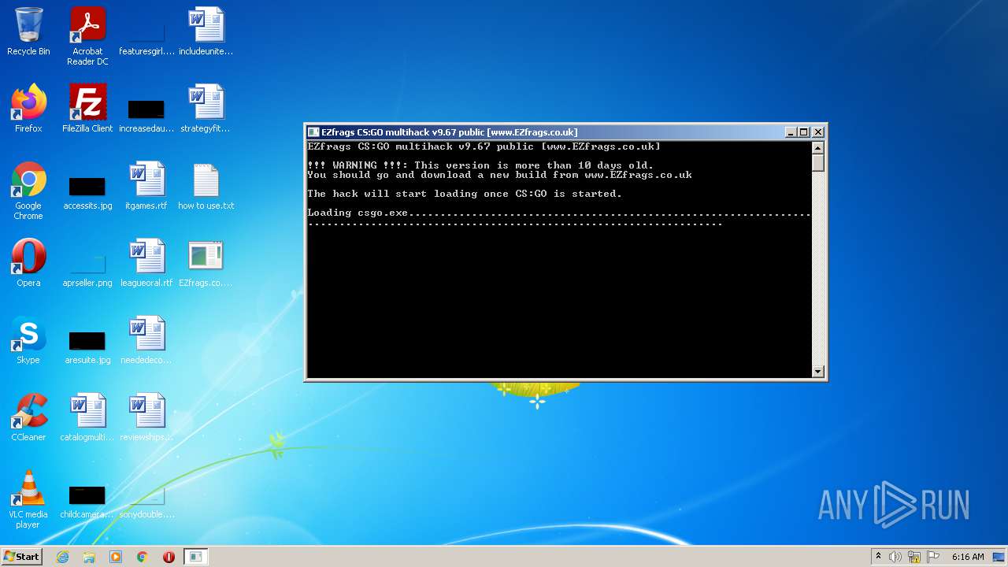Open the volume tray icon

pyautogui.click(x=895, y=557)
